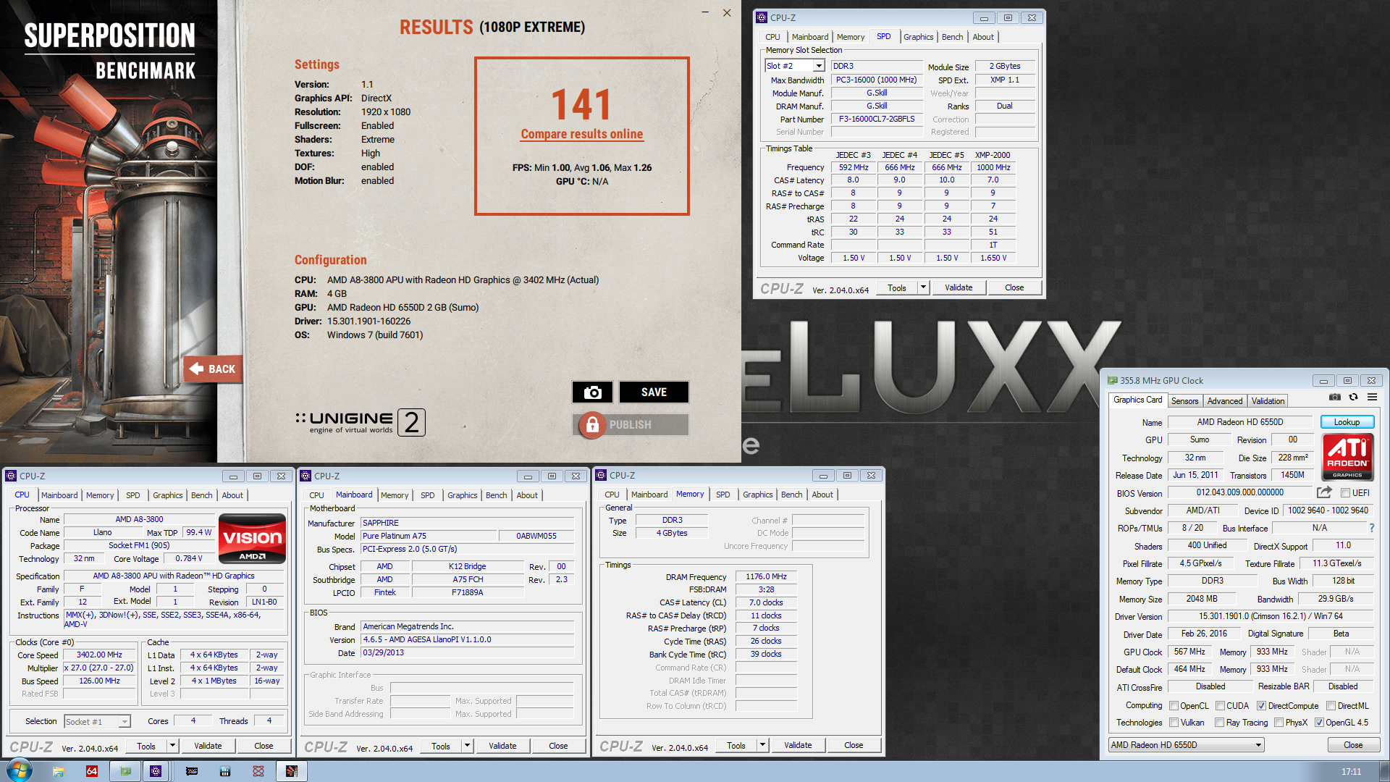Toggle the PhysX checkbox
This screenshot has height=782, width=1390.
click(1279, 722)
